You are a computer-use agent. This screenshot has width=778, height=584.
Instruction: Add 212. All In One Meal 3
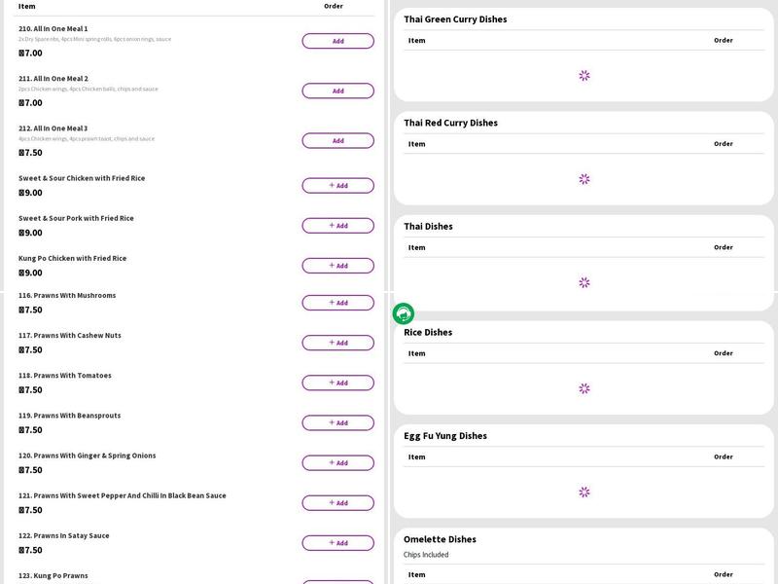click(337, 140)
